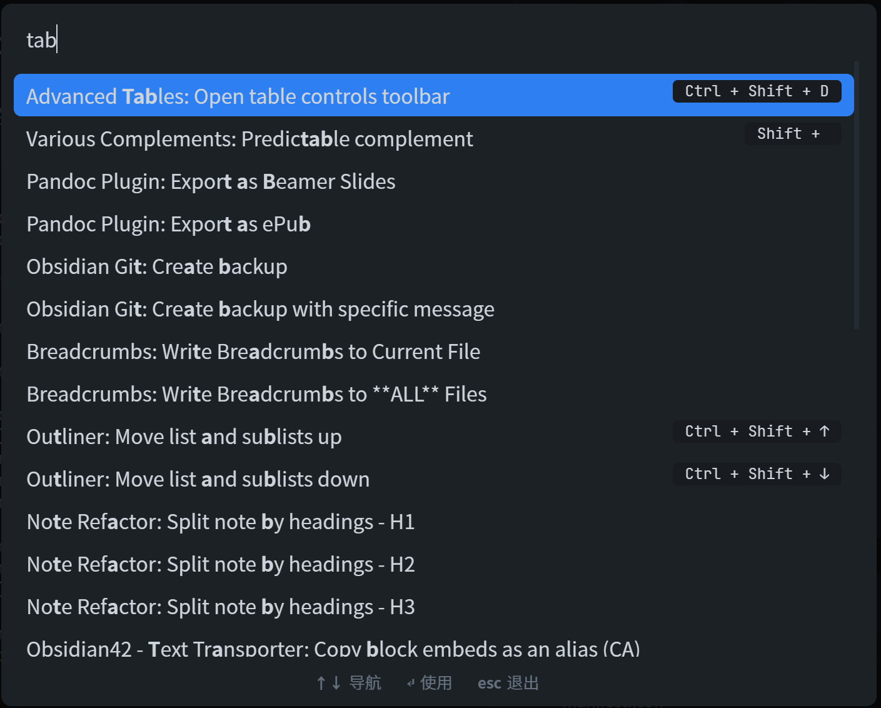The height and width of the screenshot is (708, 881).
Task: Select Note Refactor: Split note by headings H2
Action: click(x=221, y=564)
